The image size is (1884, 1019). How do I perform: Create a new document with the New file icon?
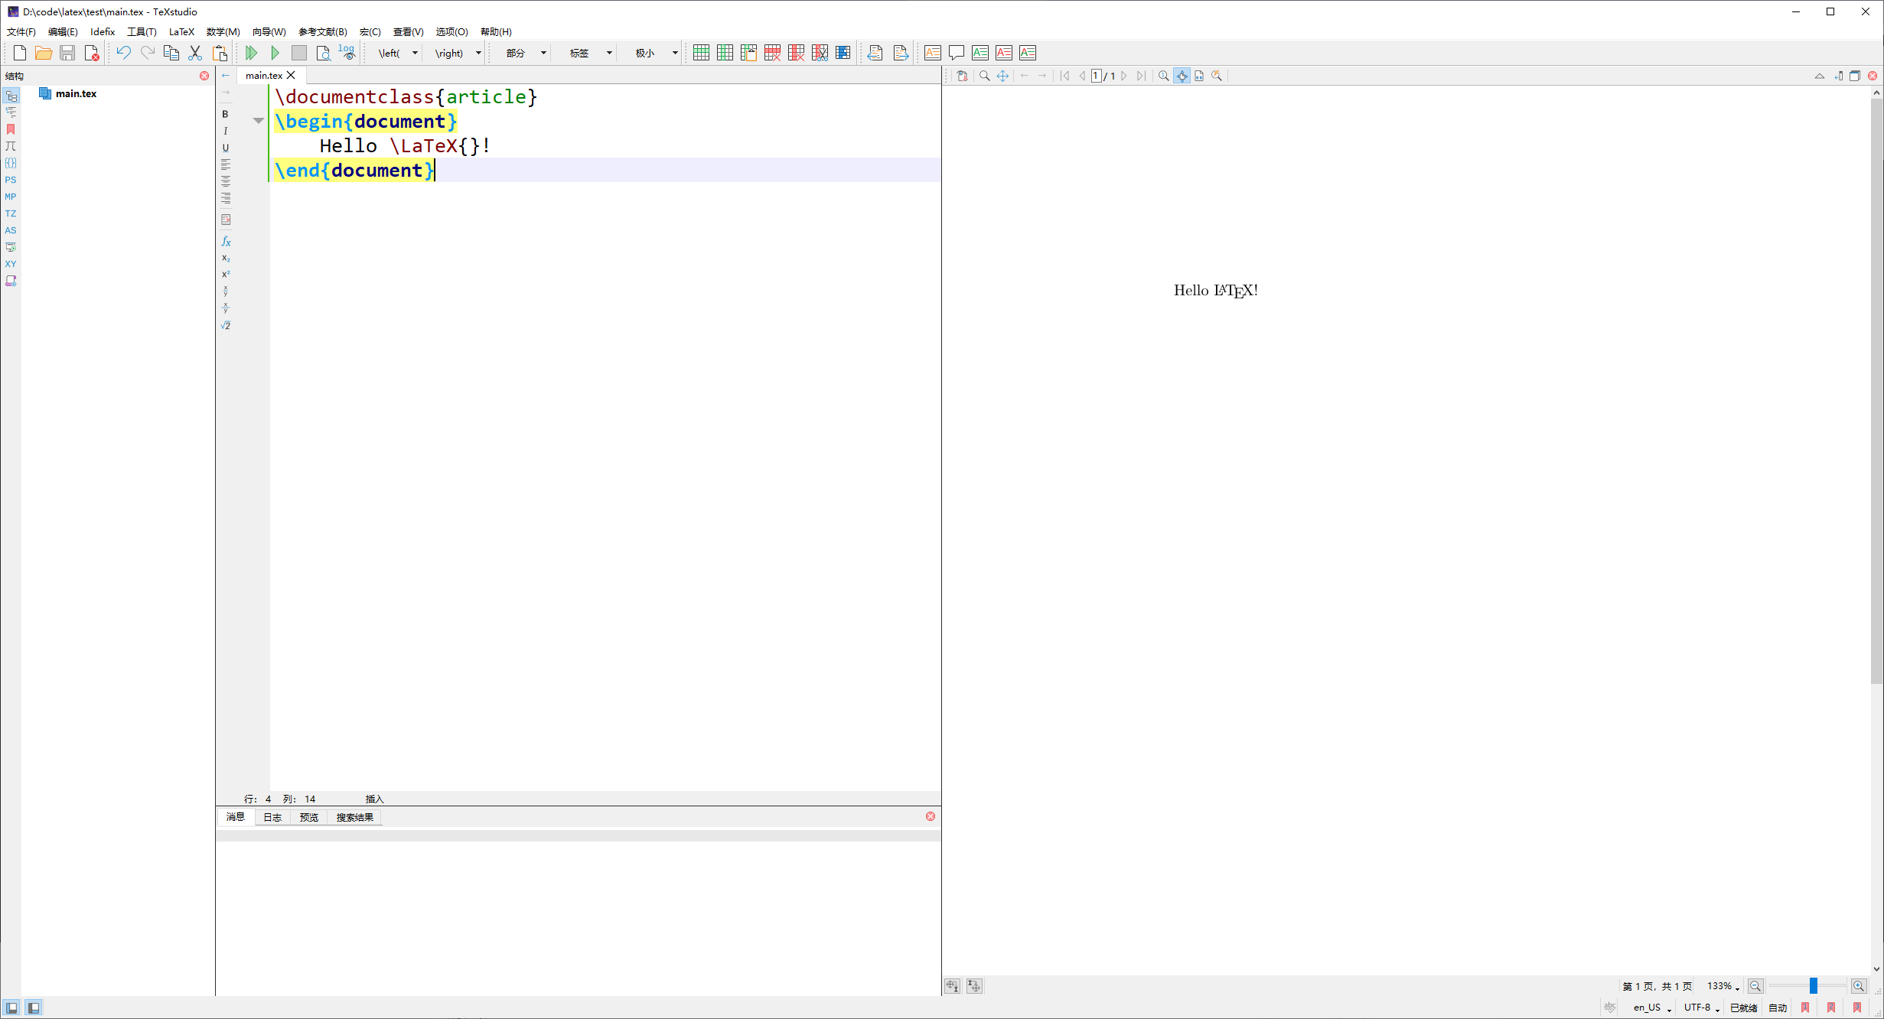pyautogui.click(x=20, y=53)
